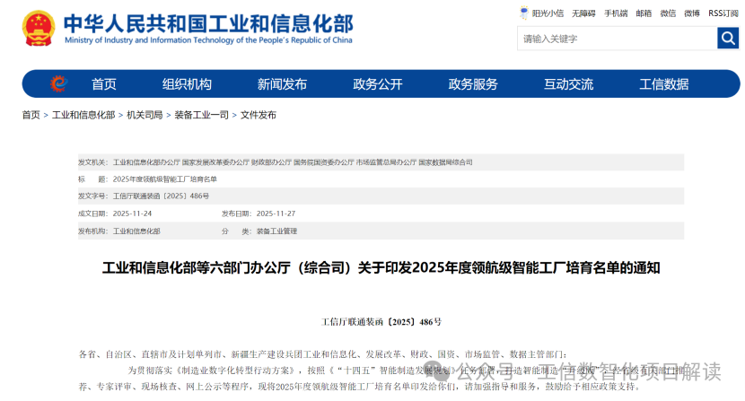
Task: Click the 手机端 mobile link
Action: click(x=616, y=13)
